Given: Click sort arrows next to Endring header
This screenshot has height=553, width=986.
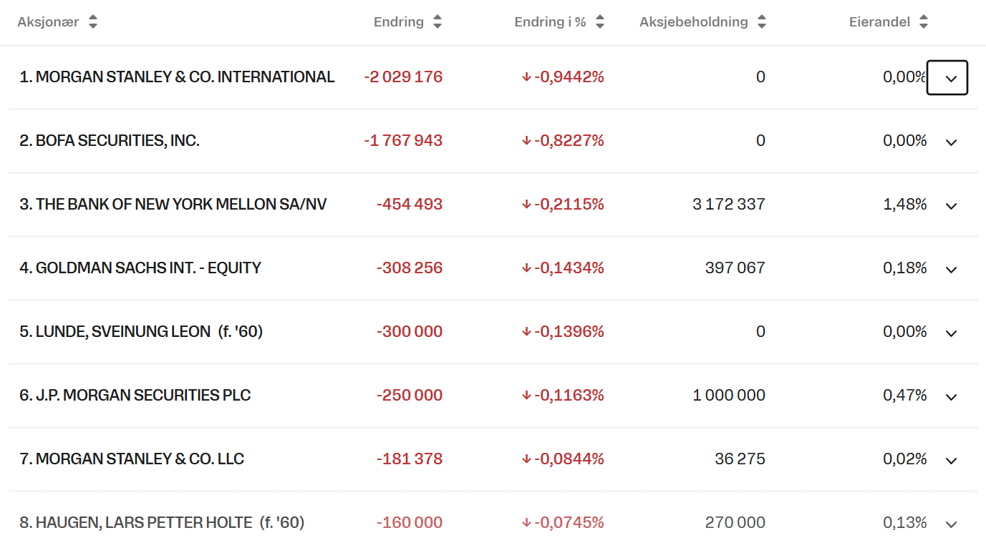Looking at the screenshot, I should (438, 22).
